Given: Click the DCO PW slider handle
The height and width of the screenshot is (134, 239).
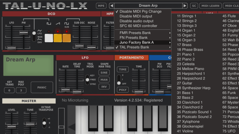Looking at the screenshot, I should (24, 32).
